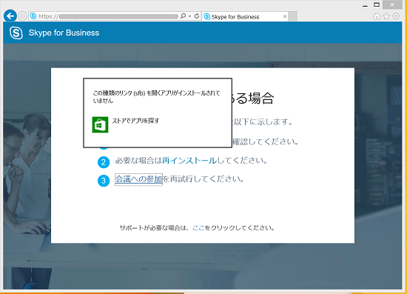Click the sfb link not installed message
Image resolution: width=407 pixels, height=294 pixels.
[x=157, y=96]
